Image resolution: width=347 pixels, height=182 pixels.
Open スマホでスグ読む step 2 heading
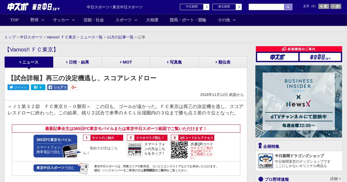pos(147,138)
